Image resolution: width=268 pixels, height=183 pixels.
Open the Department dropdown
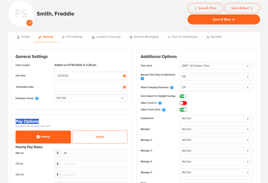(x=216, y=119)
